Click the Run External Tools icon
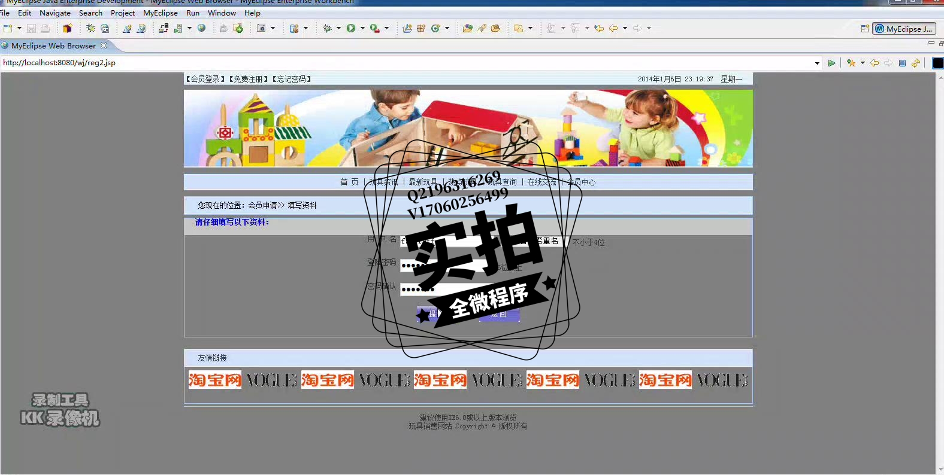This screenshot has height=475, width=944. (x=374, y=28)
